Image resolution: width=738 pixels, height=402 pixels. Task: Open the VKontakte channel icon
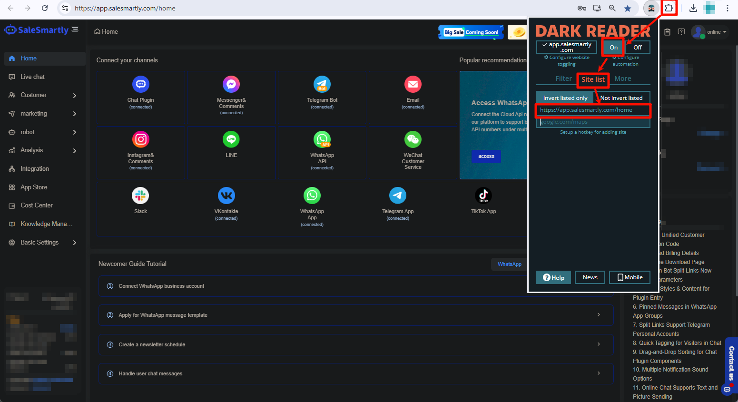(226, 196)
